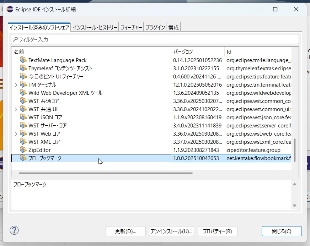Switch to the インストール・ヒストリー tab

tap(95, 27)
